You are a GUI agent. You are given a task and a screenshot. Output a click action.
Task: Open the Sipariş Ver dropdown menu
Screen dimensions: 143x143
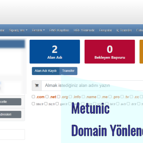pos(18,30)
